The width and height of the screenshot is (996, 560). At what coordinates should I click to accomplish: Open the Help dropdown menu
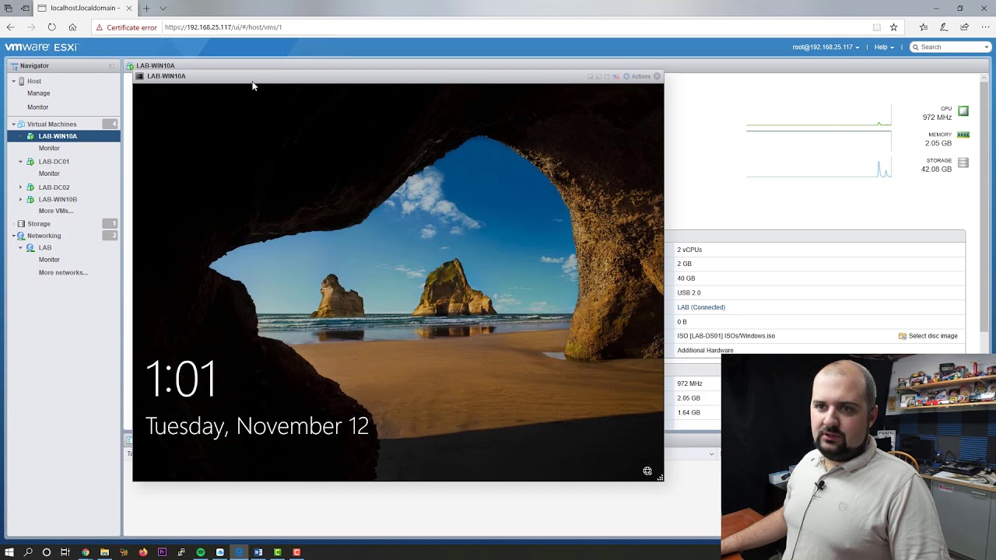click(884, 47)
